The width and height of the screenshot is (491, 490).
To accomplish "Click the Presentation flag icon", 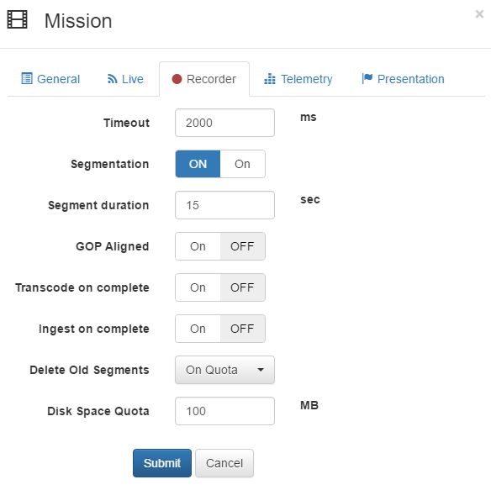I will click(x=367, y=78).
